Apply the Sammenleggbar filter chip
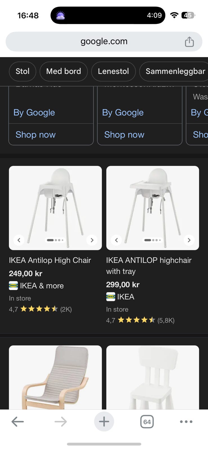Viewport: 208px width, 450px height. click(x=175, y=71)
